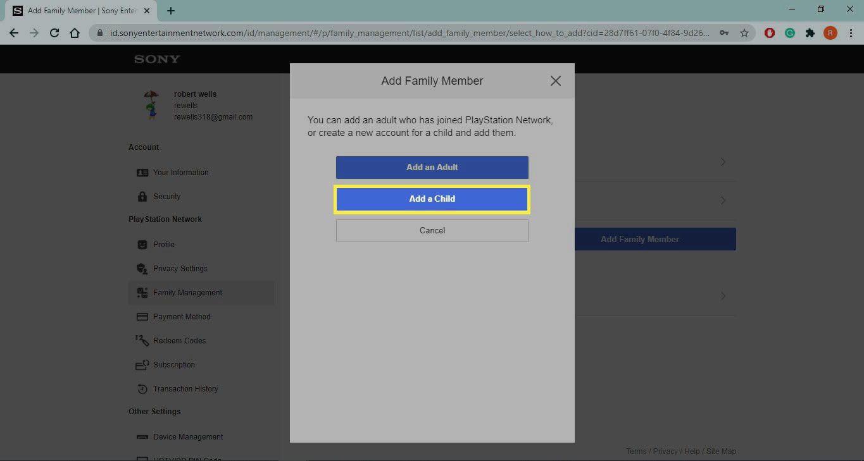This screenshot has width=864, height=461.
Task: Click the Add a Child button
Action: coord(432,199)
